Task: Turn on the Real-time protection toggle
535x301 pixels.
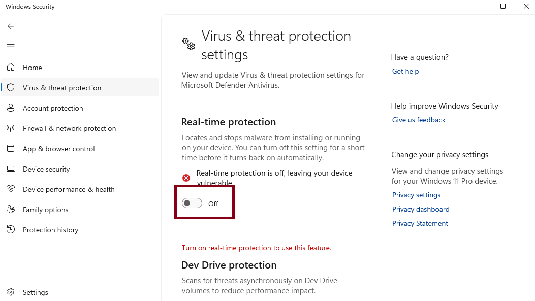Action: [192, 204]
